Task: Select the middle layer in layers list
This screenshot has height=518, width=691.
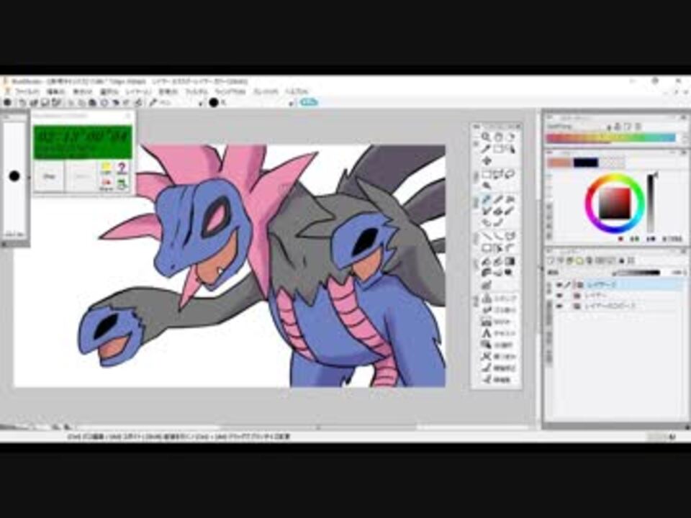Action: coord(617,295)
